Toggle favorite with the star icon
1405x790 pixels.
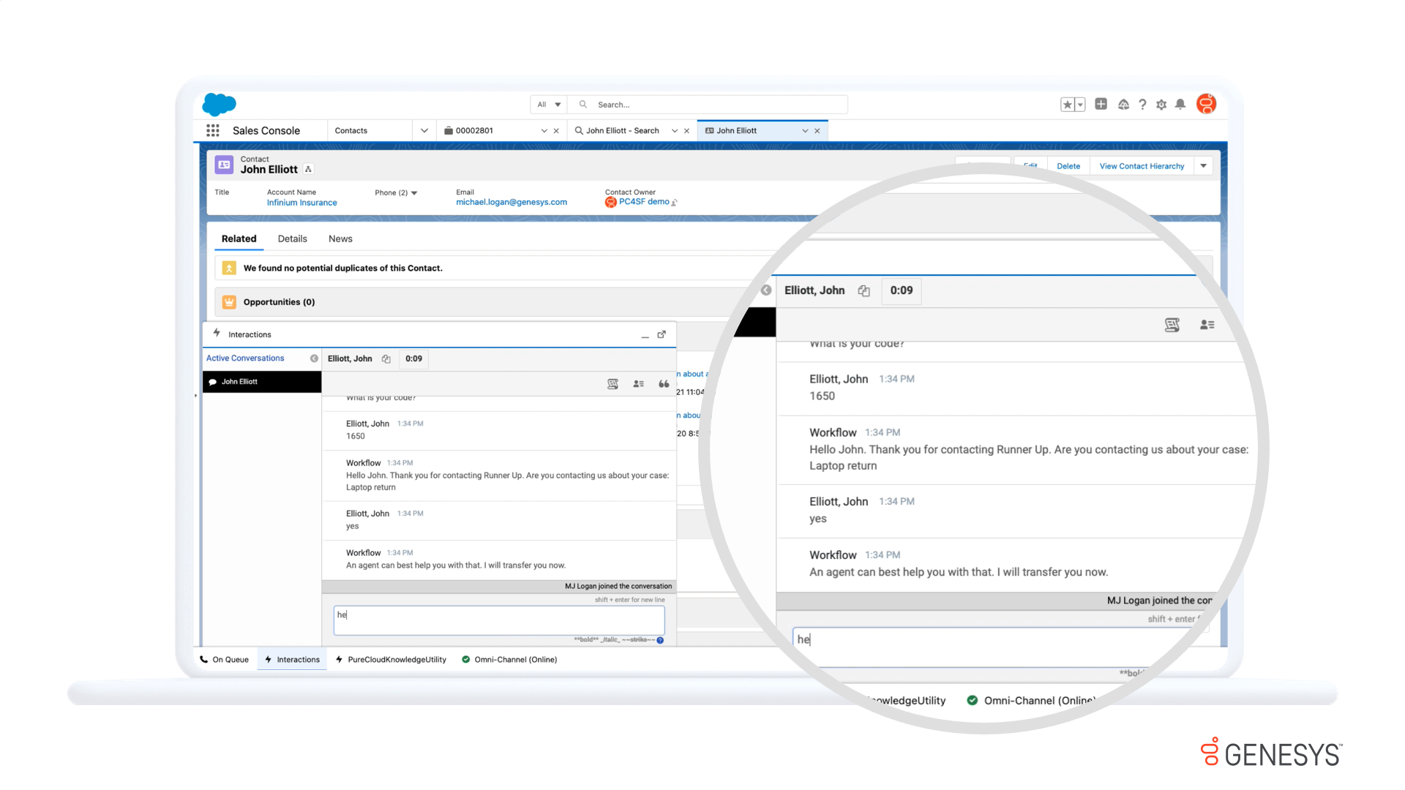click(x=1068, y=104)
